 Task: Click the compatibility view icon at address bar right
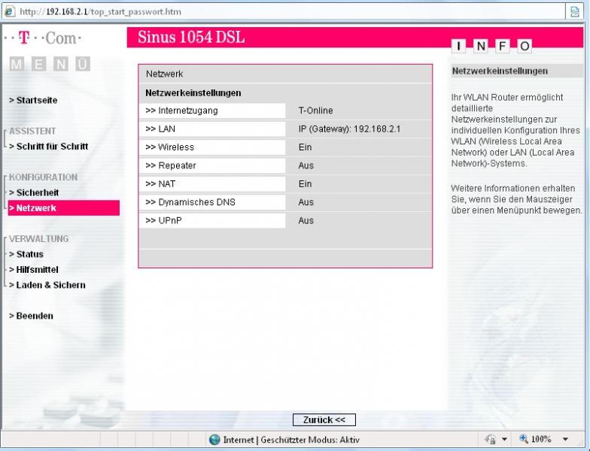[x=575, y=12]
